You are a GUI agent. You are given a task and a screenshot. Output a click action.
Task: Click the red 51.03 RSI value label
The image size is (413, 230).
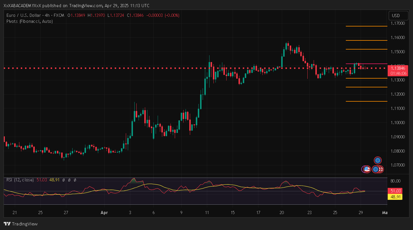[394, 191]
